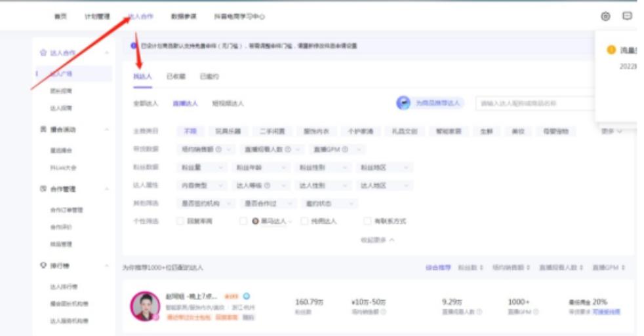Collapse filters with 收起更多
Image resolution: width=644 pixels, height=336 pixels.
pos(378,240)
